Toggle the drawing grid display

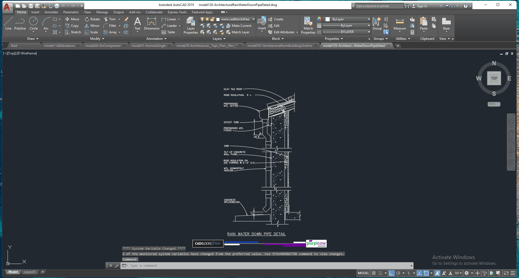374,273
